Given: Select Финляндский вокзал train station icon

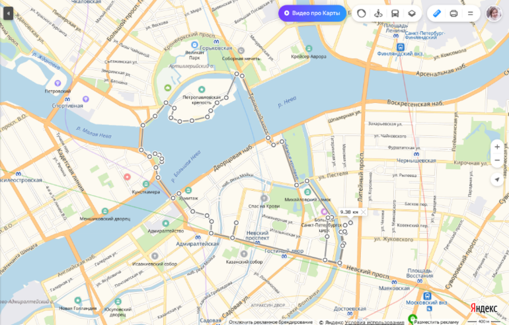Looking at the screenshot, I should pyautogui.click(x=400, y=47).
